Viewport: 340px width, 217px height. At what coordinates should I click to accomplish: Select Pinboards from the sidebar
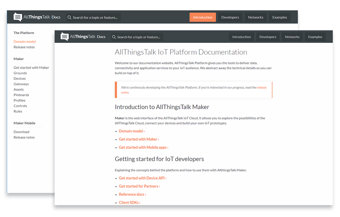point(21,95)
